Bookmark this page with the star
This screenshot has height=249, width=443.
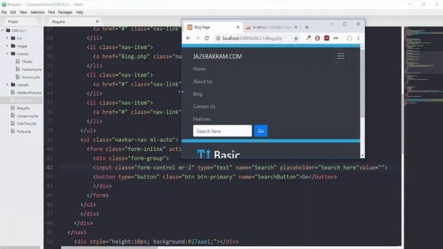click(x=296, y=38)
